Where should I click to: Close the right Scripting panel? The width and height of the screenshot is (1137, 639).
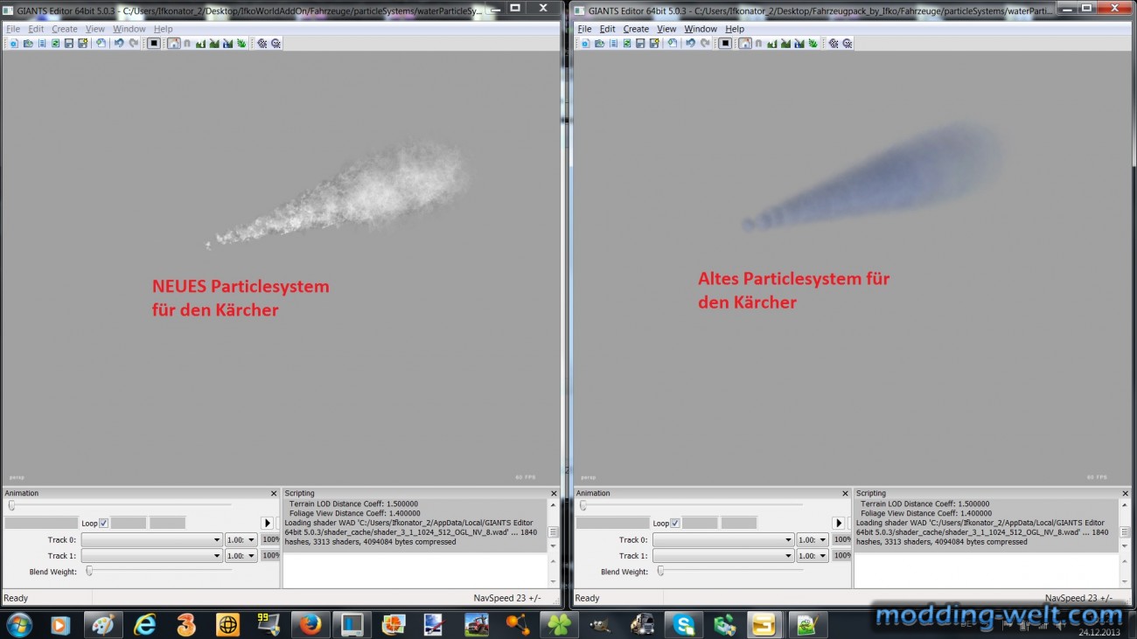pyautogui.click(x=1125, y=493)
